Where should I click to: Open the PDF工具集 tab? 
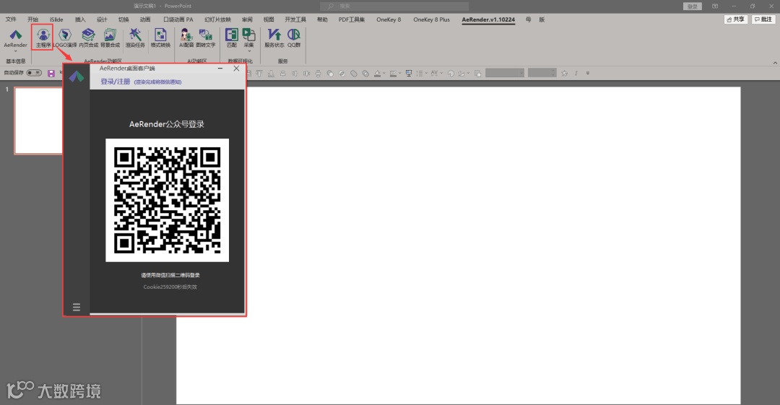pos(351,19)
